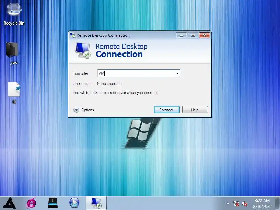Image resolution: width=280 pixels, height=210 pixels.
Task: Show hidden system tray icons arrow
Action: pyautogui.click(x=228, y=203)
